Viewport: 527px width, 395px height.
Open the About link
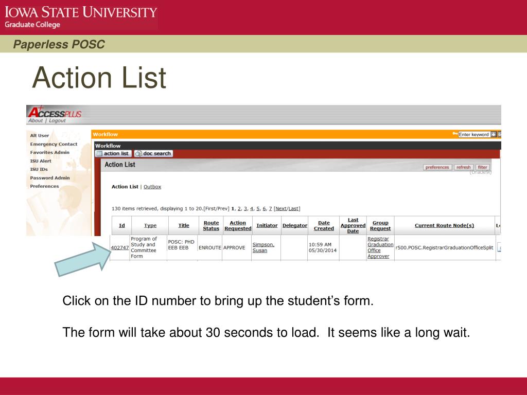click(36, 120)
